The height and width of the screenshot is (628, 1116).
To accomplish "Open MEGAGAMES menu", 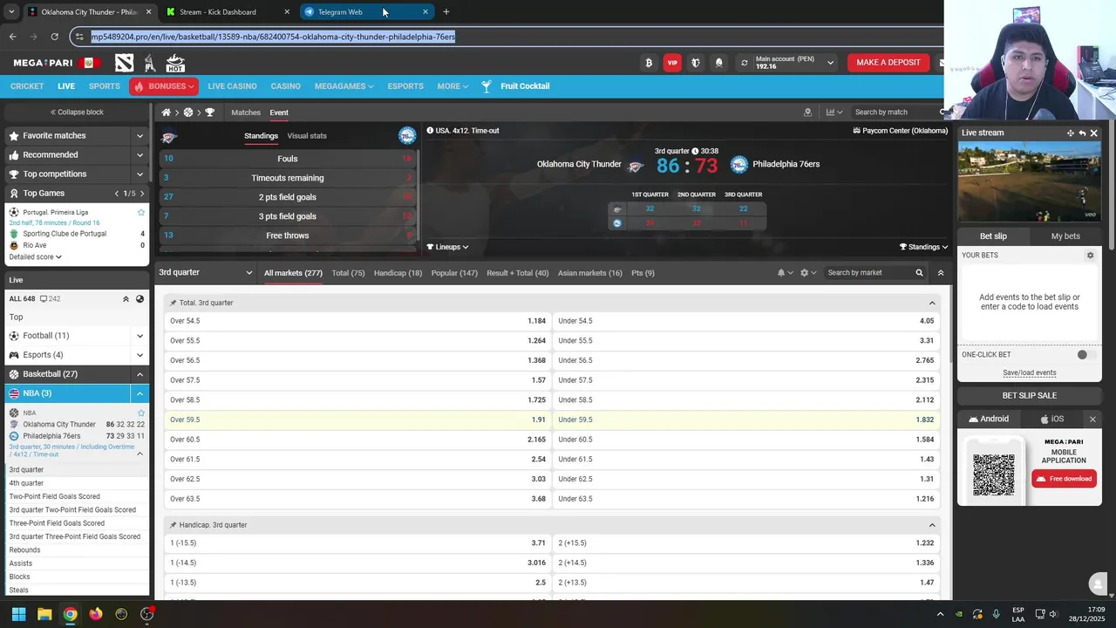I will tap(344, 86).
